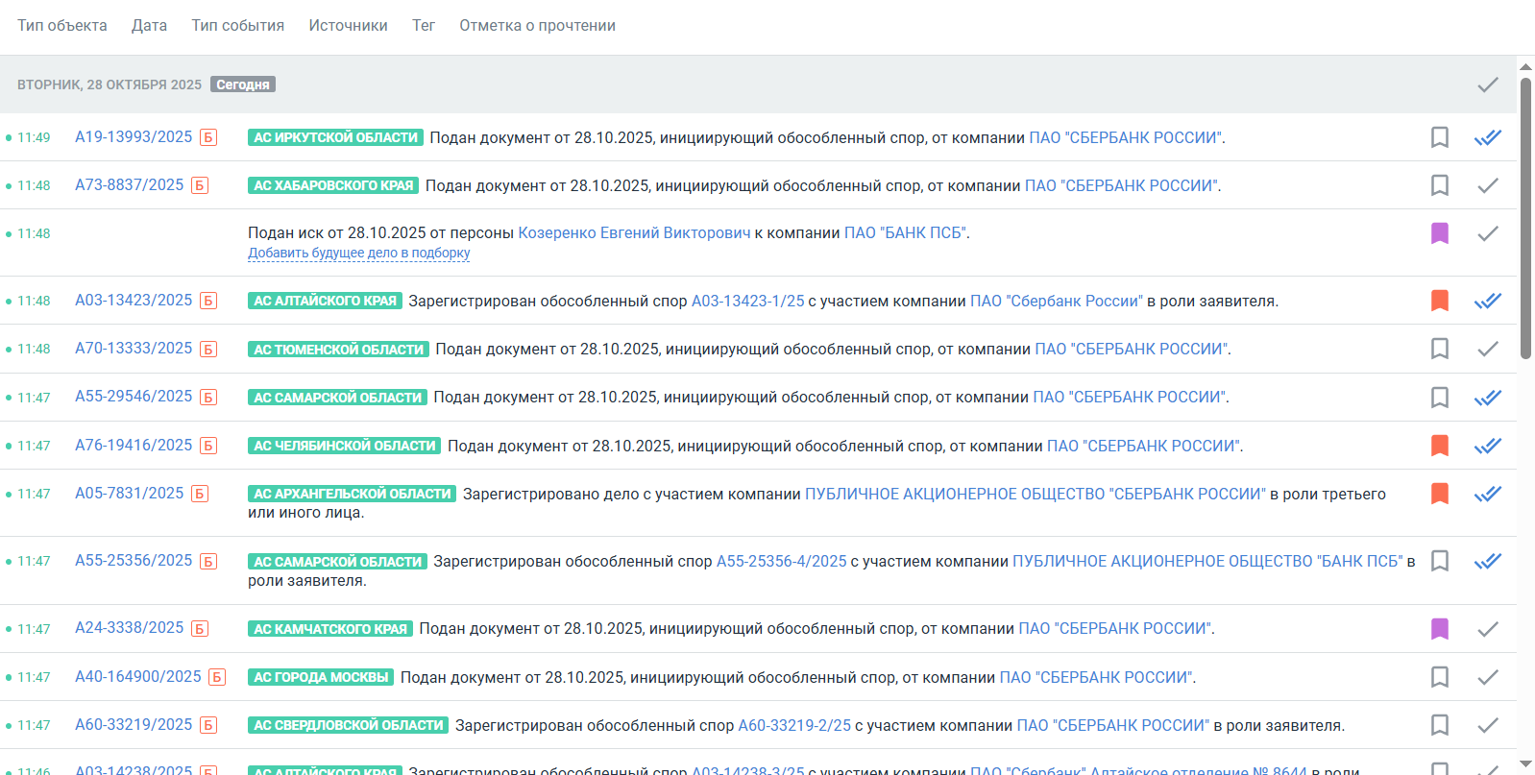Bookmark the А19-13993/2025 Irkutsk case row
Viewport: 1535px width, 775px height.
(x=1439, y=137)
